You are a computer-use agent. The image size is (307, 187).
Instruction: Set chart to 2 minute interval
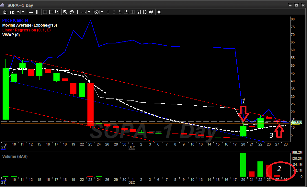point(114,12)
